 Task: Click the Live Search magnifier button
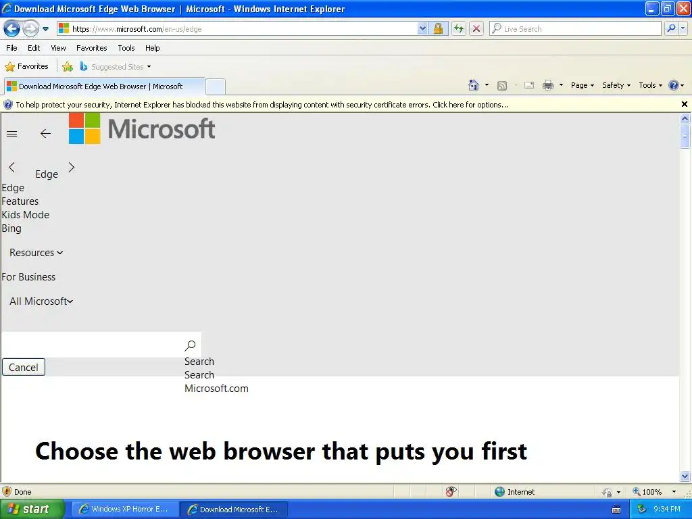[671, 28]
